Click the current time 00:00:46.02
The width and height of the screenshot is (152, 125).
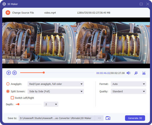103,73
